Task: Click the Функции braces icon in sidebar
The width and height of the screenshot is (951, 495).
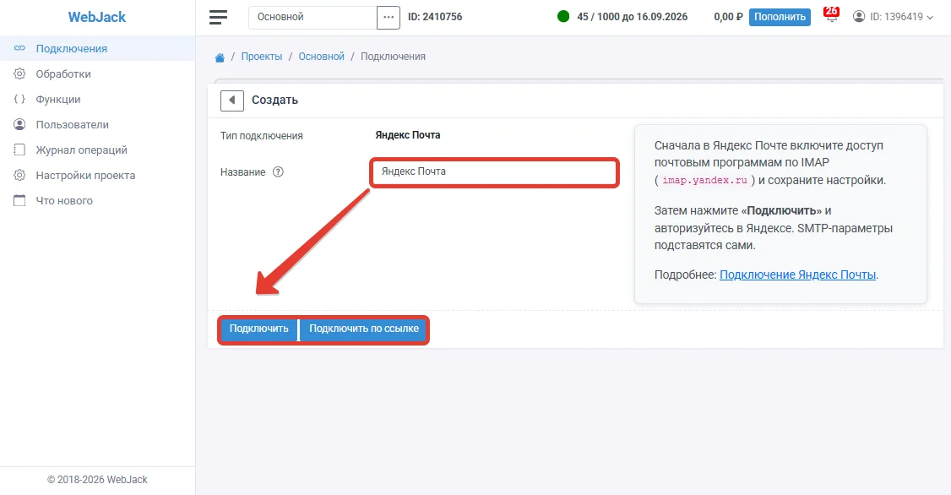Action: coord(19,99)
